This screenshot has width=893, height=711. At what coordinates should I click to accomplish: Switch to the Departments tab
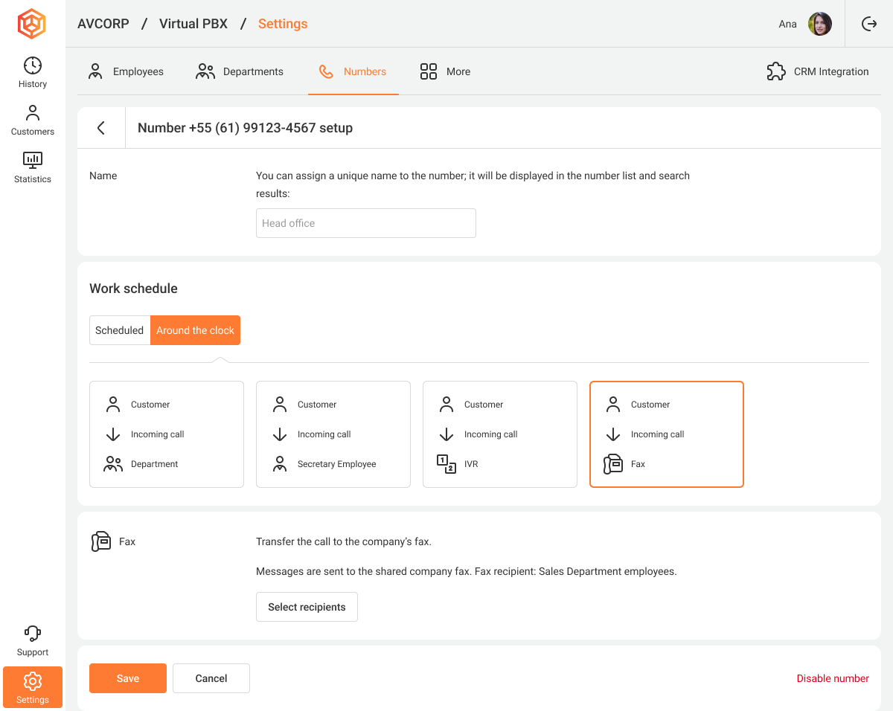tap(240, 71)
